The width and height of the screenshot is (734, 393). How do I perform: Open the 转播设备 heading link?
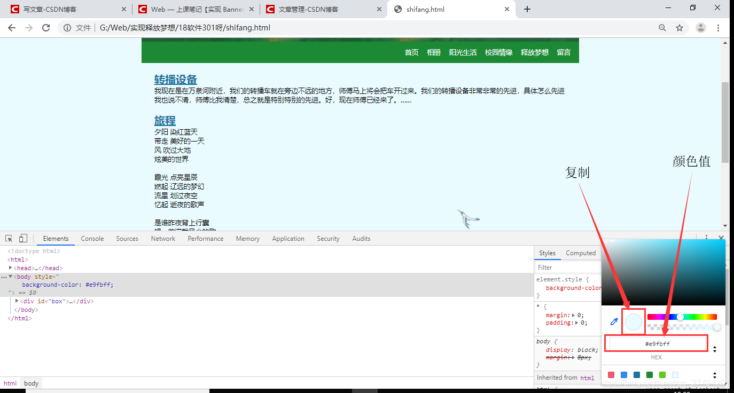(176, 80)
